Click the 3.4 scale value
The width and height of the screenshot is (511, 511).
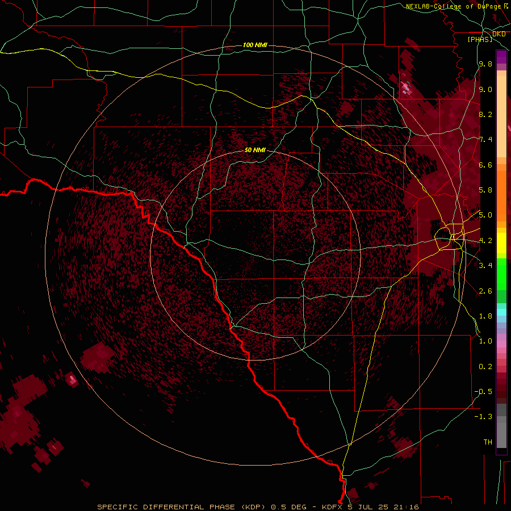tap(485, 266)
